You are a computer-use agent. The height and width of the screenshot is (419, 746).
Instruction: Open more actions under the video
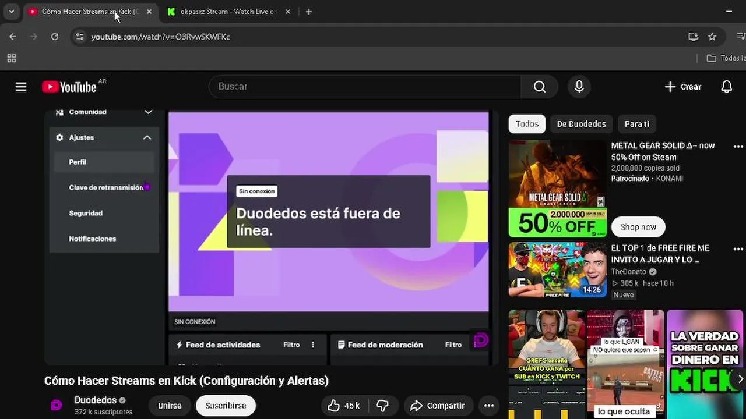pyautogui.click(x=489, y=406)
